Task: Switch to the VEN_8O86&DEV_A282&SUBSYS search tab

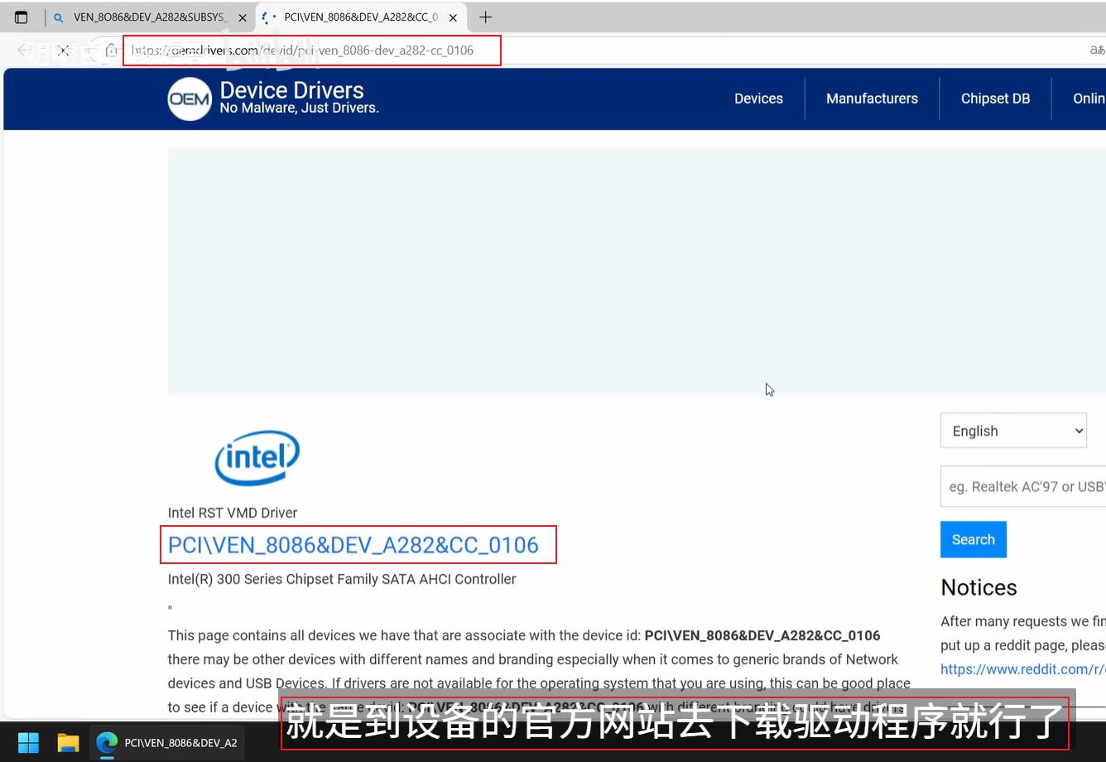Action: 149,17
